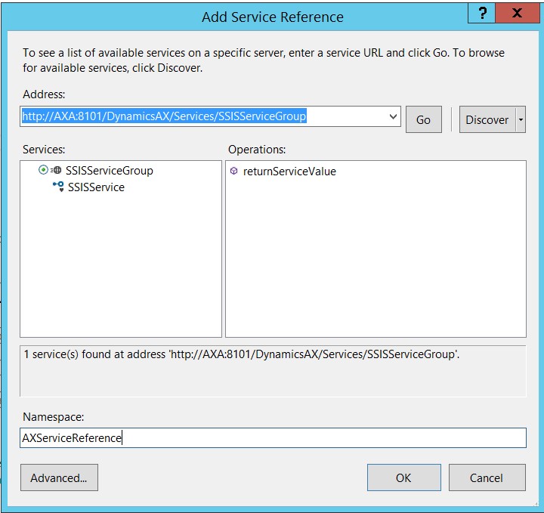Viewport: 544px width, 513px height.
Task: Click the Cancel button
Action: click(487, 477)
